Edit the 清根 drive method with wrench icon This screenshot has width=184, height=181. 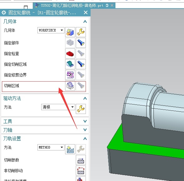click(81, 109)
